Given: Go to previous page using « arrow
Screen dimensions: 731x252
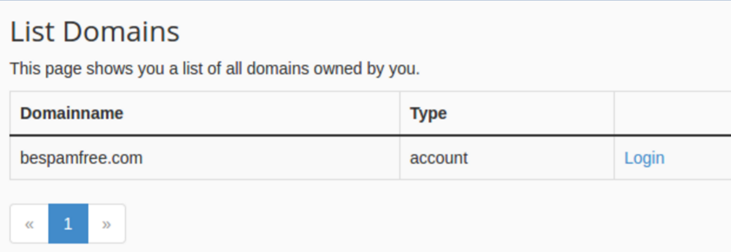Looking at the screenshot, I should coord(29,224).
